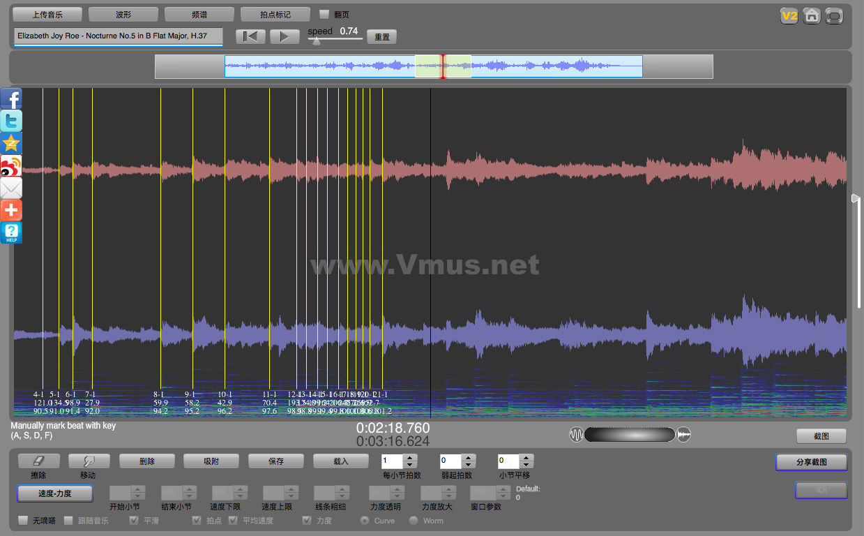Click the V2 version icon
Screen dimensions: 864x536
(789, 16)
